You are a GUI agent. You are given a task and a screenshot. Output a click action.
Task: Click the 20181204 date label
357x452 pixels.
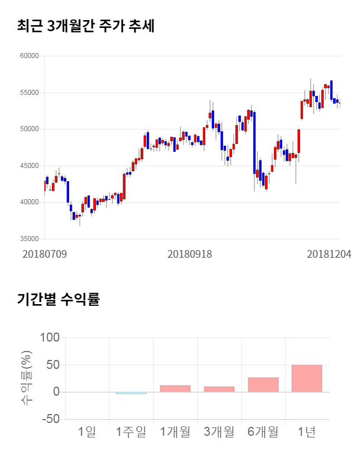pyautogui.click(x=329, y=254)
